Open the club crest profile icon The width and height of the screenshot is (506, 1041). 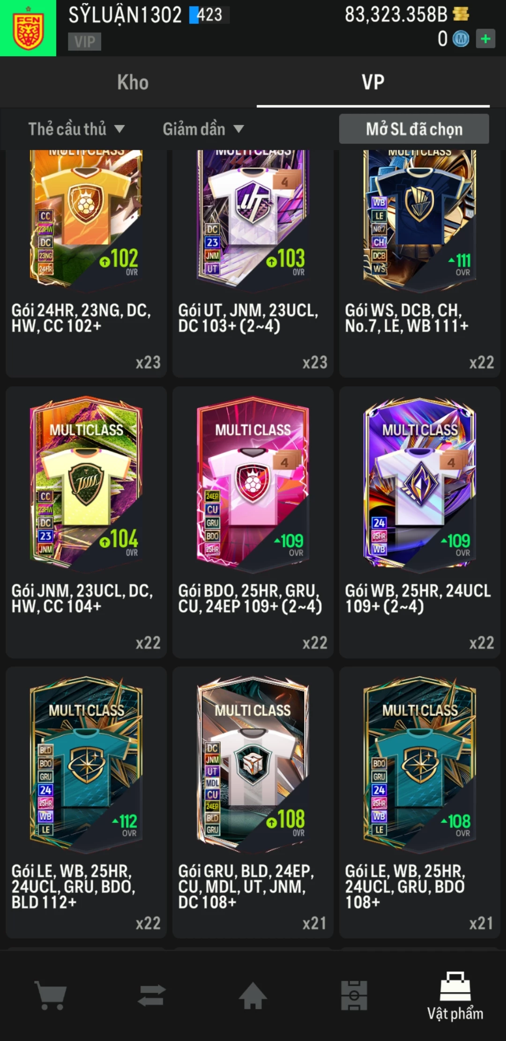click(x=28, y=28)
